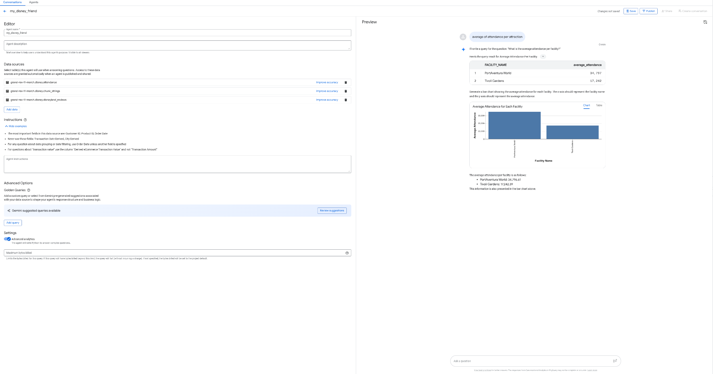This screenshot has width=713, height=374.
Task: Expand the query result details chevron
Action: pos(543,56)
